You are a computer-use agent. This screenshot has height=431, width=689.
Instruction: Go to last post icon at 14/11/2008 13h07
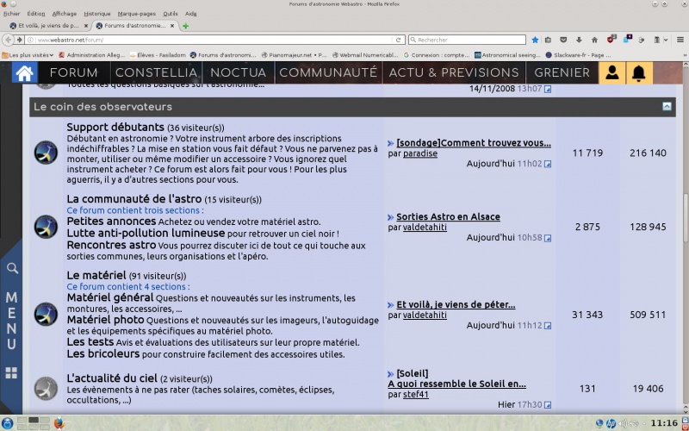(548, 90)
